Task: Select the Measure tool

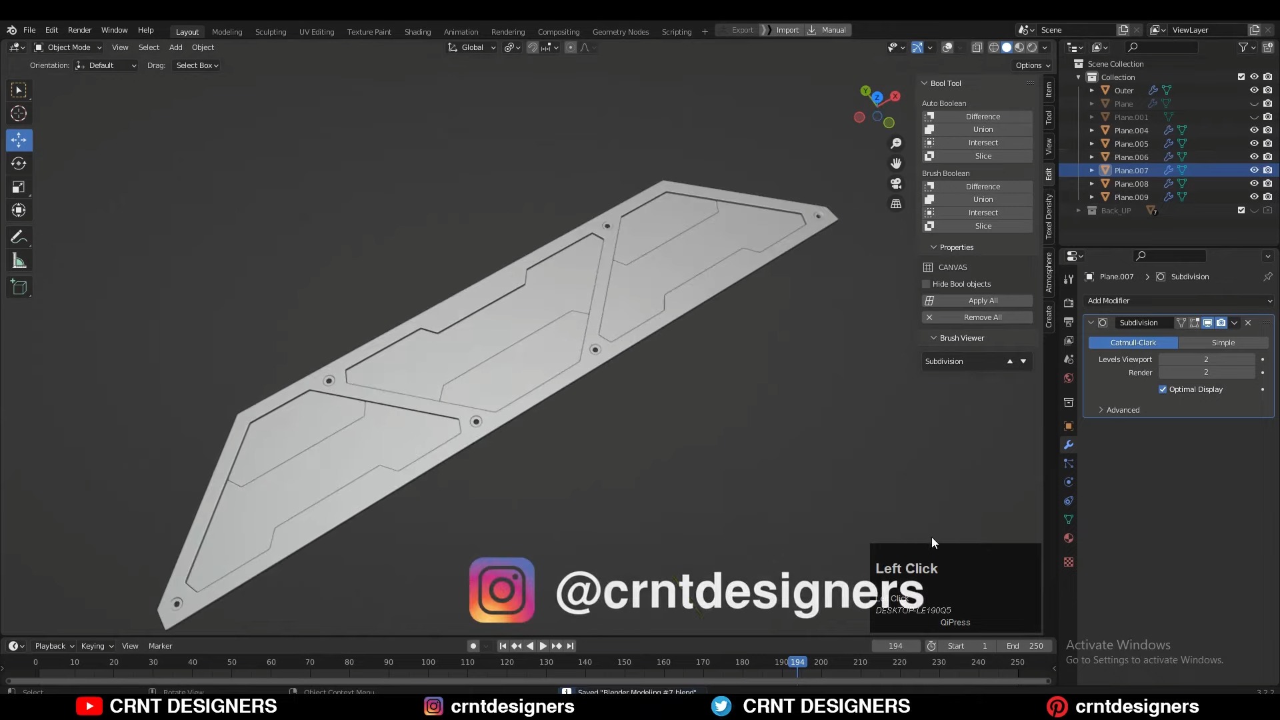Action: [x=19, y=260]
